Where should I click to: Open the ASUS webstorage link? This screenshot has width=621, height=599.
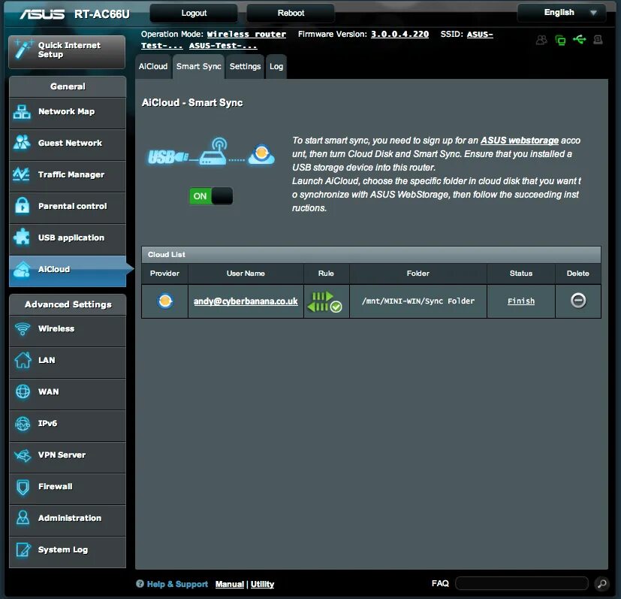519,141
